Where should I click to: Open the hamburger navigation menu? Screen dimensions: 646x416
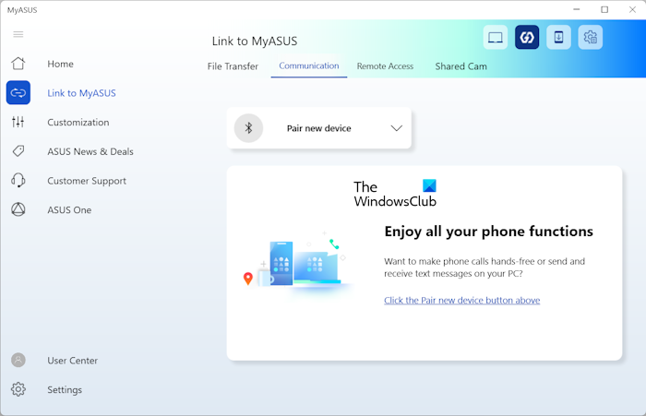click(18, 34)
